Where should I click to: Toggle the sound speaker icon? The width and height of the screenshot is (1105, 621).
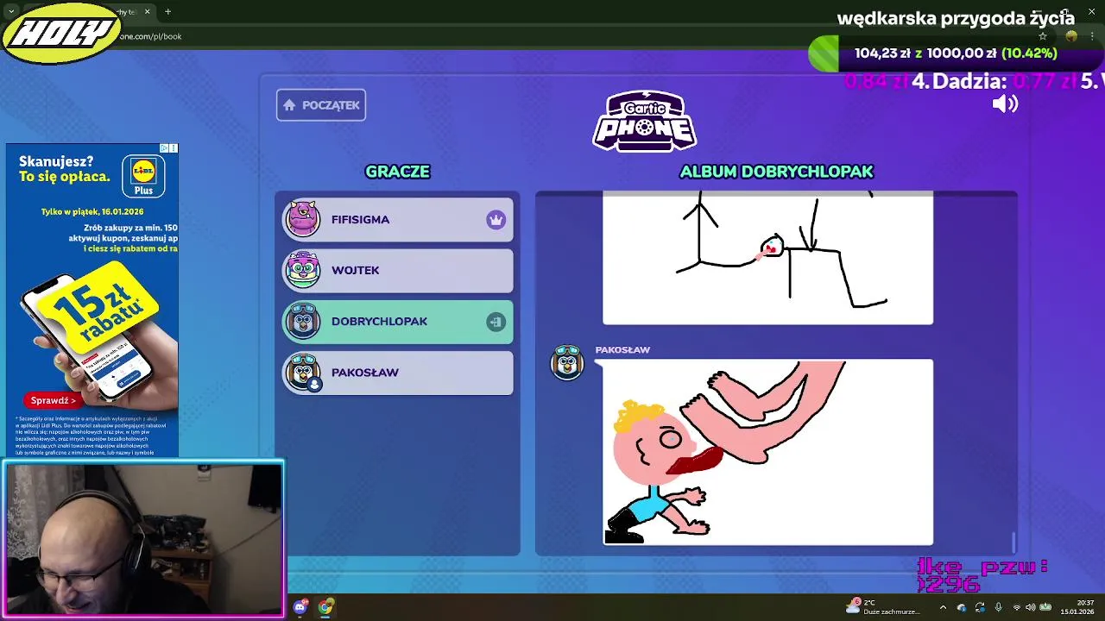click(x=1005, y=104)
